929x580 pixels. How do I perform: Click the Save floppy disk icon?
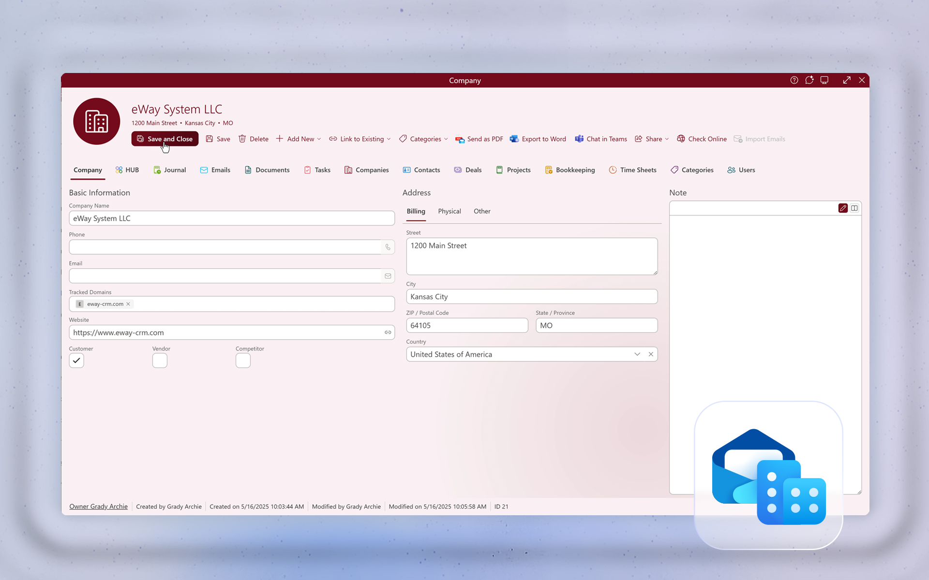pyautogui.click(x=210, y=139)
